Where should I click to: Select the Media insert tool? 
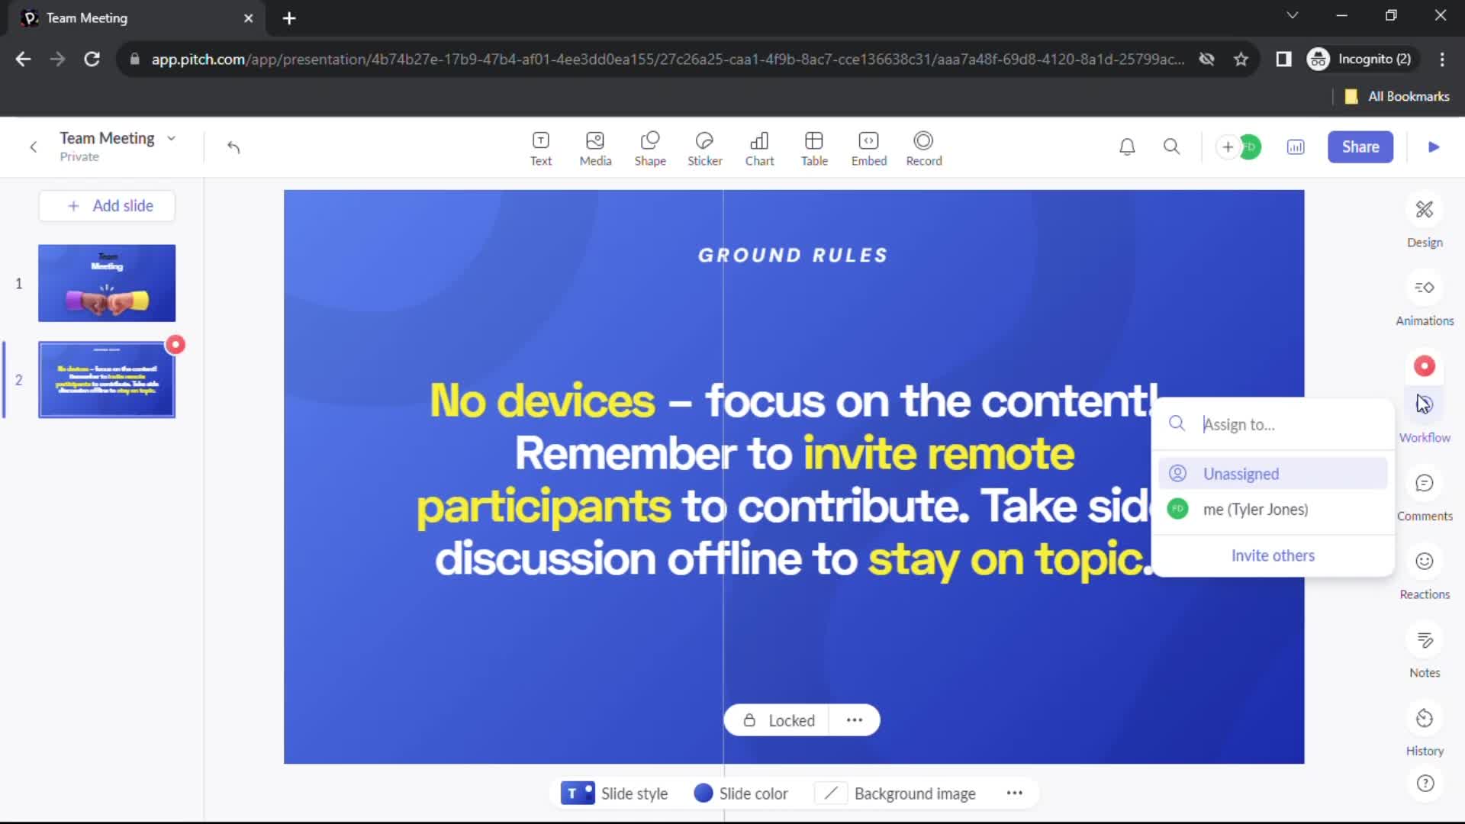tap(594, 147)
